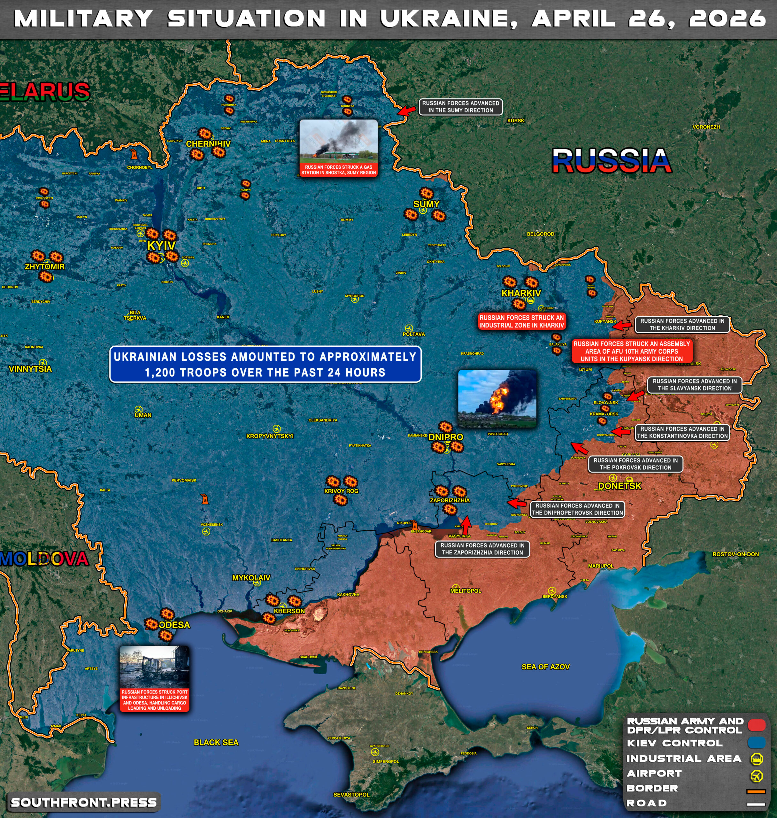Viewport: 777px width, 818px height.
Task: Click the Poltava airport icon
Action: pos(409,328)
